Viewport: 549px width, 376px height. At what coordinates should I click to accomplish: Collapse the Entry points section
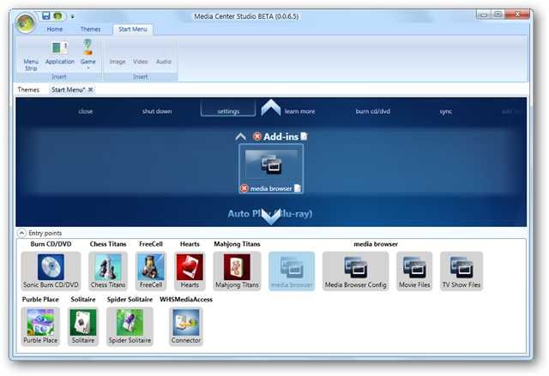[x=21, y=233]
